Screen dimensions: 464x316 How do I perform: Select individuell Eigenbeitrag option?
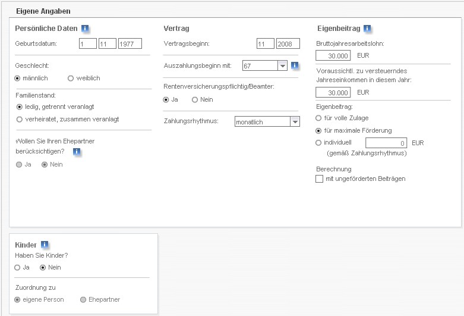tap(318, 143)
